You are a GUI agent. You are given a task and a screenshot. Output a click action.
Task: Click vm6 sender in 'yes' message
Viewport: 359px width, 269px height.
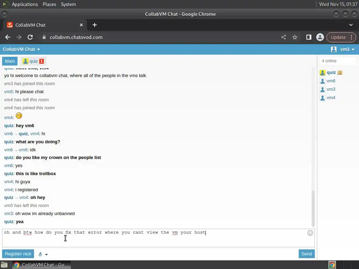[x=8, y=166]
